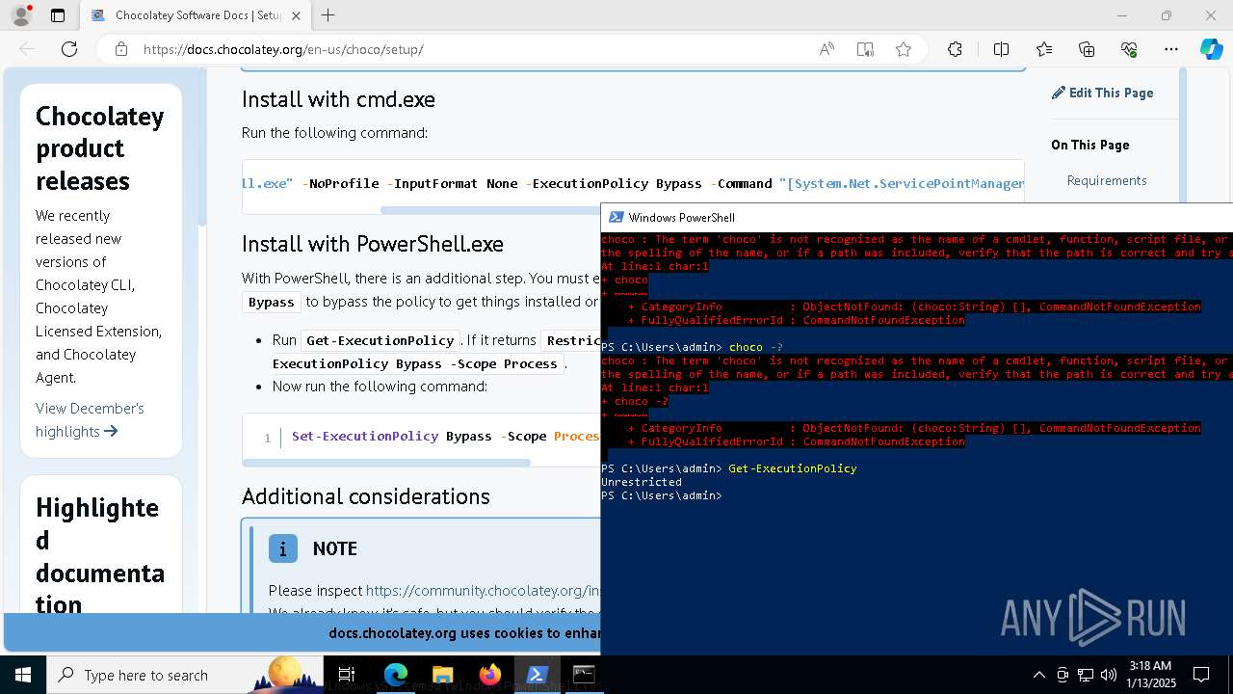1233x694 pixels.
Task: Close the Chocolatey Software Docs tab
Action: coord(296,15)
